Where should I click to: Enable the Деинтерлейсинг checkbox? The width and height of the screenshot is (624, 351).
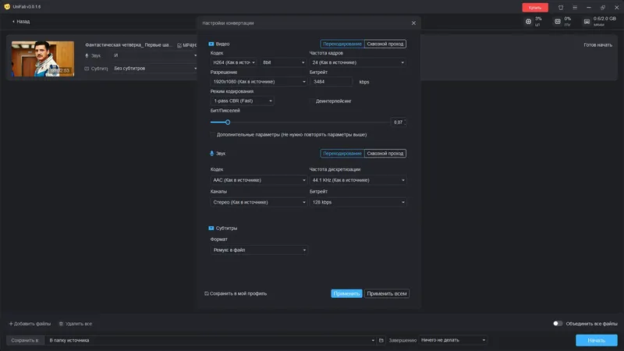coord(312,101)
